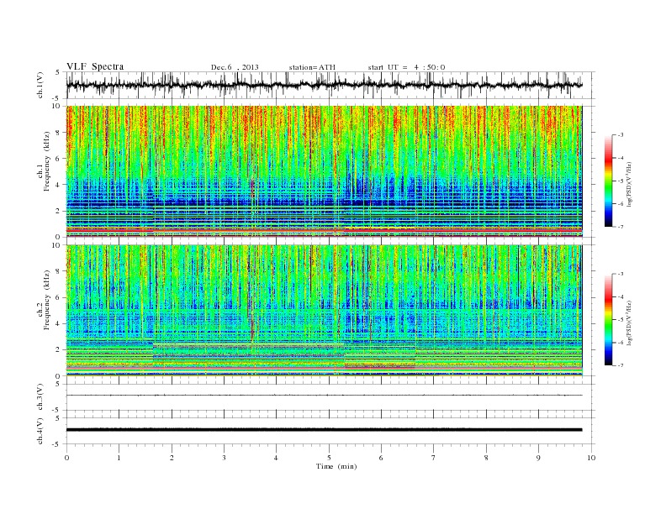Click the ch.1 spectrogram color scale bar

pos(609,181)
